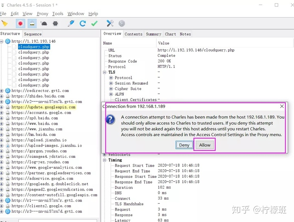Screen dimensions: 294x222
Task: Collapse the http://1.192.193.146 tree node
Action: point(2,41)
